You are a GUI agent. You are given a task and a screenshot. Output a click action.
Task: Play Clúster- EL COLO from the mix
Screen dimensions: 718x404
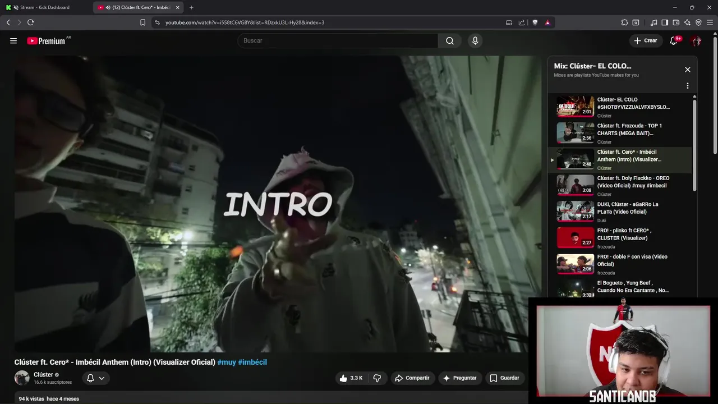[620, 107]
